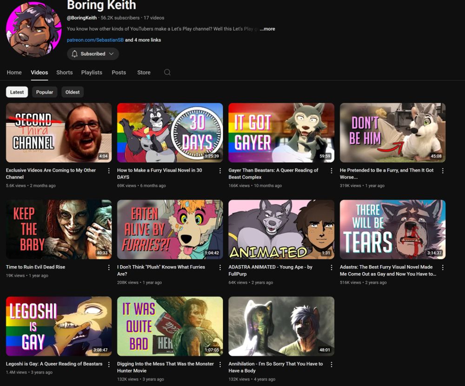Open the Playlists tab
This screenshot has width=465, height=386.
tap(92, 72)
